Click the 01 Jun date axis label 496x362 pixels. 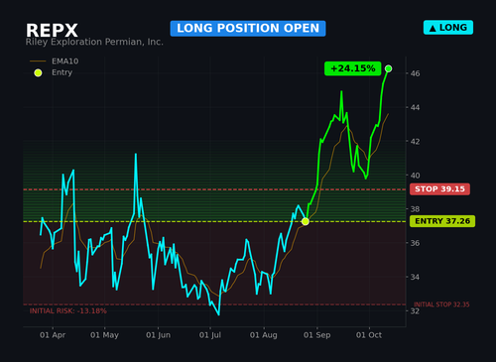point(159,335)
